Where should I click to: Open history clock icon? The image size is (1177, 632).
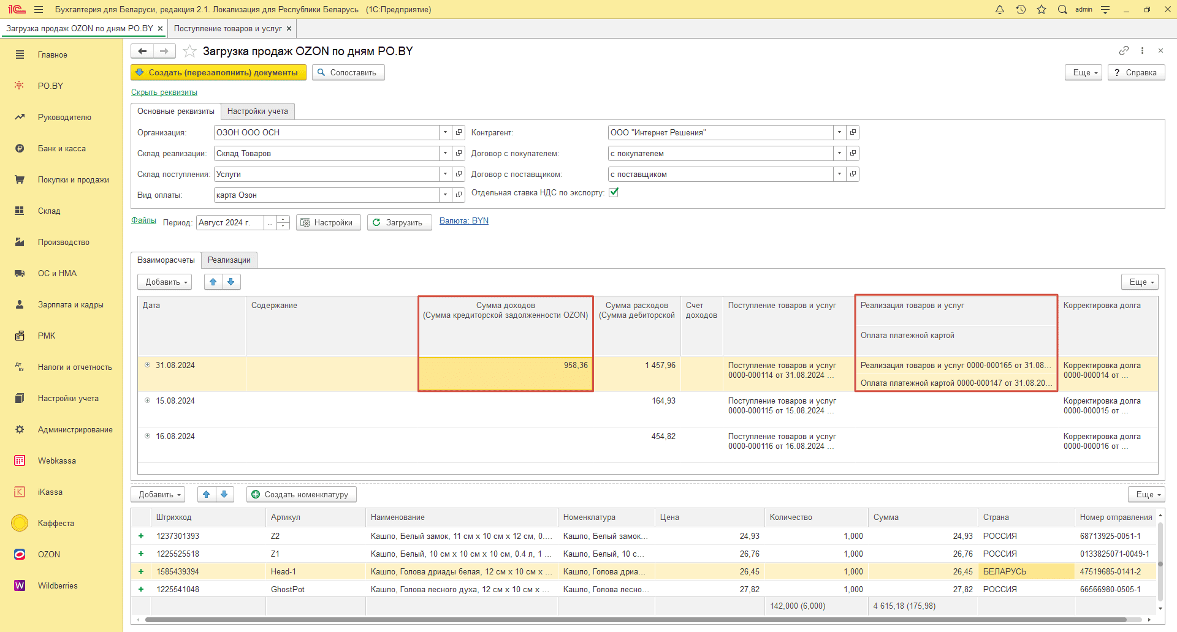click(1021, 9)
